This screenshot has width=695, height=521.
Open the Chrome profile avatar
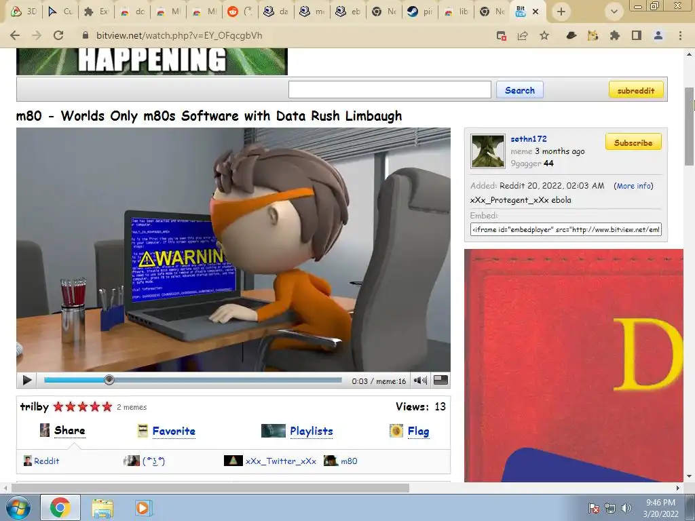click(658, 36)
